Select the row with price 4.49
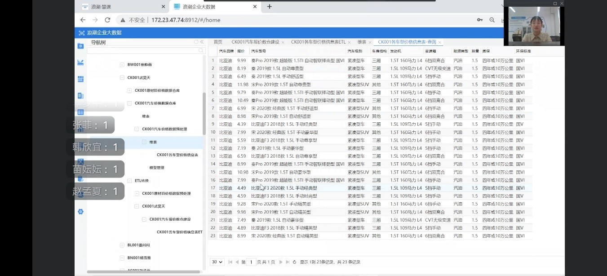 coord(371,188)
